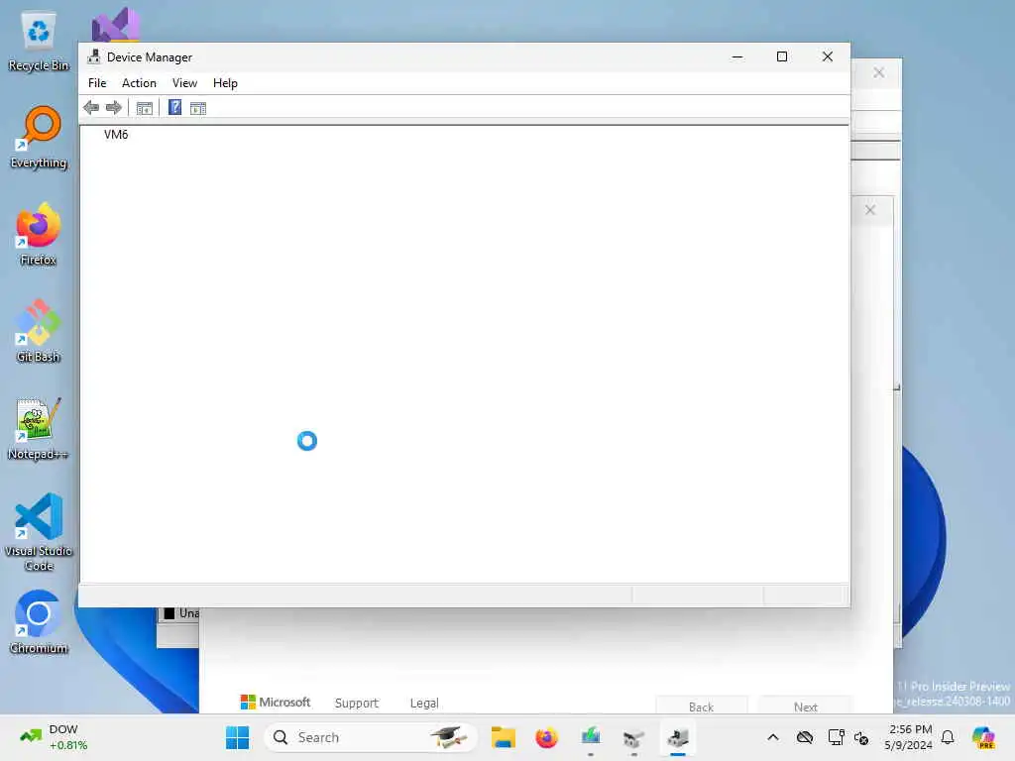
Task: Click the Back arrow in Device Manager toolbar
Action: (x=91, y=108)
